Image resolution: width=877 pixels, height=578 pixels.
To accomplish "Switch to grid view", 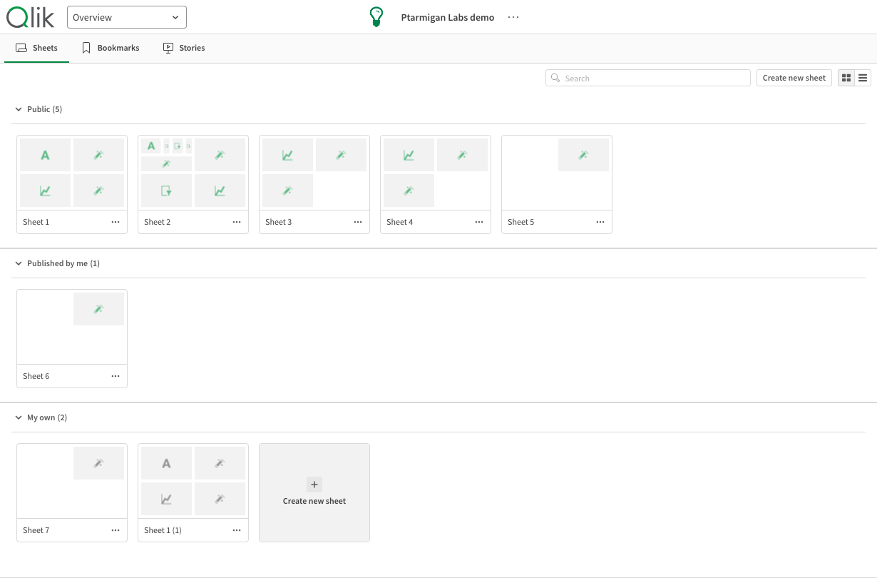I will click(846, 78).
